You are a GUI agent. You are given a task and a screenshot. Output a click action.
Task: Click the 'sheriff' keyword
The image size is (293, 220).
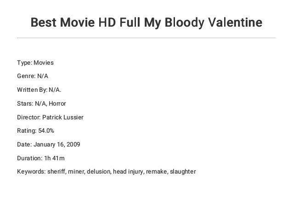56,172
